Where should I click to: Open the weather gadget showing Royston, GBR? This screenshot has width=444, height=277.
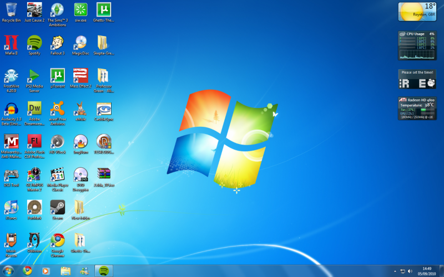pyautogui.click(x=417, y=12)
